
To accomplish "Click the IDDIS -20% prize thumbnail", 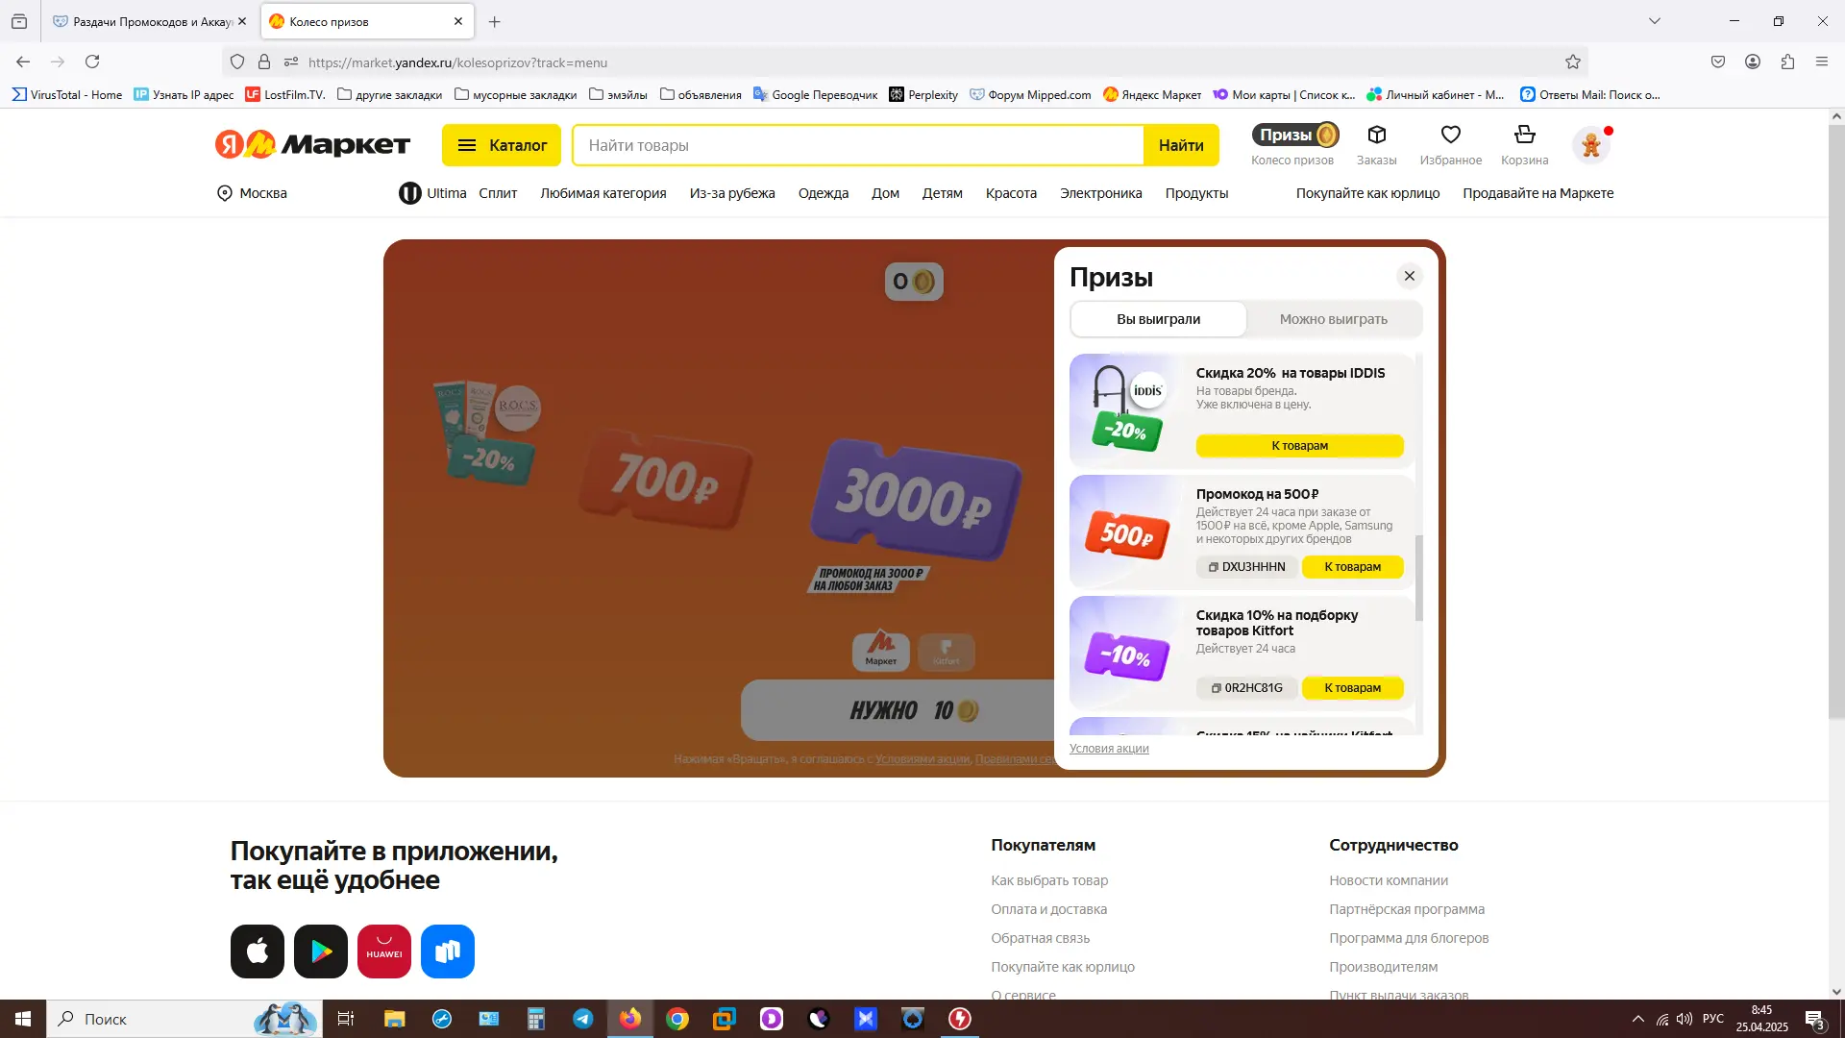I will tap(1128, 410).
